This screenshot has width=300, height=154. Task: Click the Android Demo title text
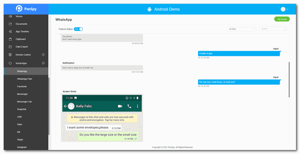coord(167,9)
